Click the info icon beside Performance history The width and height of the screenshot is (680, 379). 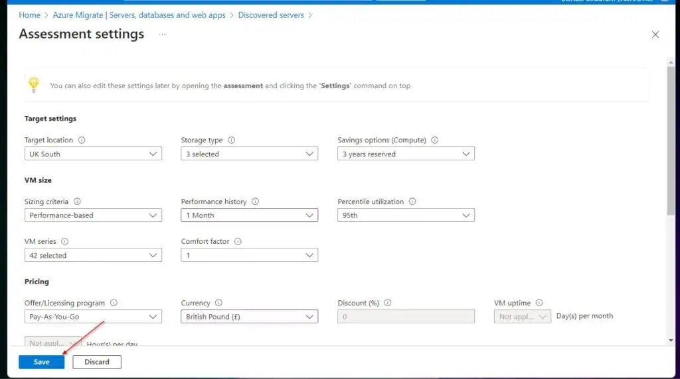tap(256, 201)
